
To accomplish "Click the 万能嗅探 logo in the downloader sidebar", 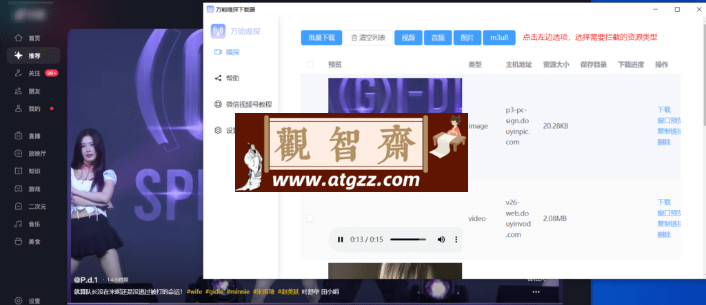I will point(218,32).
